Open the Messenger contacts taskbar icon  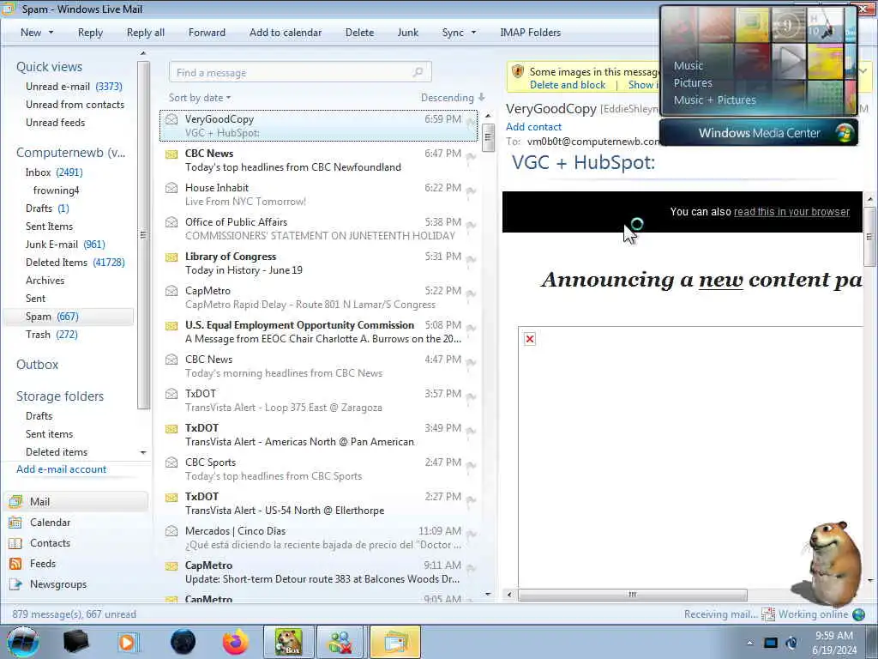point(340,642)
